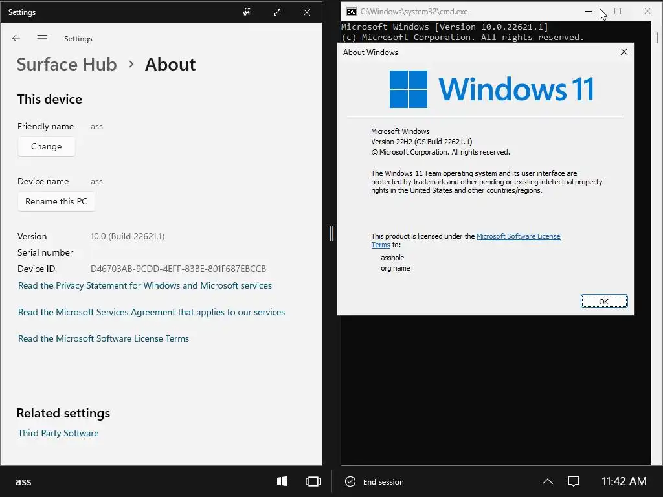Click the End session checkmark icon
The width and height of the screenshot is (663, 497).
click(x=350, y=481)
